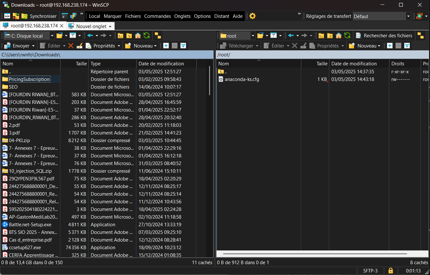Viewport: 430px width, 275px height.
Task: Click the globe queue icon at top right
Action: [419, 16]
